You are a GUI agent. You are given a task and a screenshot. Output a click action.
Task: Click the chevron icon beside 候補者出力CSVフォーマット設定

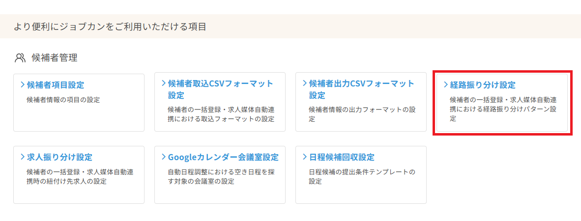[305, 83]
